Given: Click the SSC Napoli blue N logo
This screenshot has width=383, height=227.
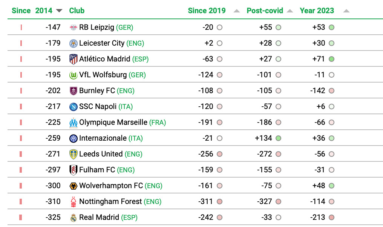Looking at the screenshot, I should click(73, 107).
